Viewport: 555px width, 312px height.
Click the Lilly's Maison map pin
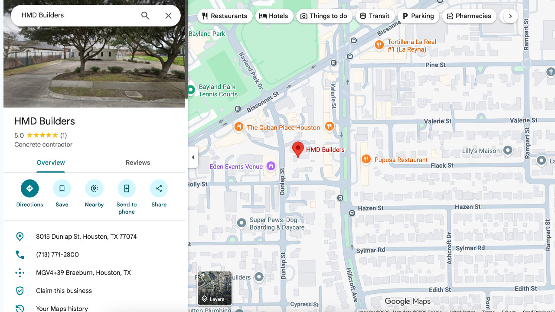(508, 151)
